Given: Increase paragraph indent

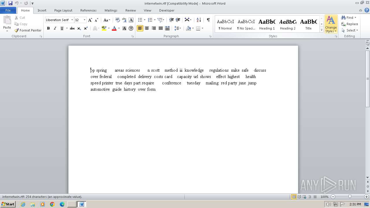Looking at the screenshot, I should click(x=178, y=20).
